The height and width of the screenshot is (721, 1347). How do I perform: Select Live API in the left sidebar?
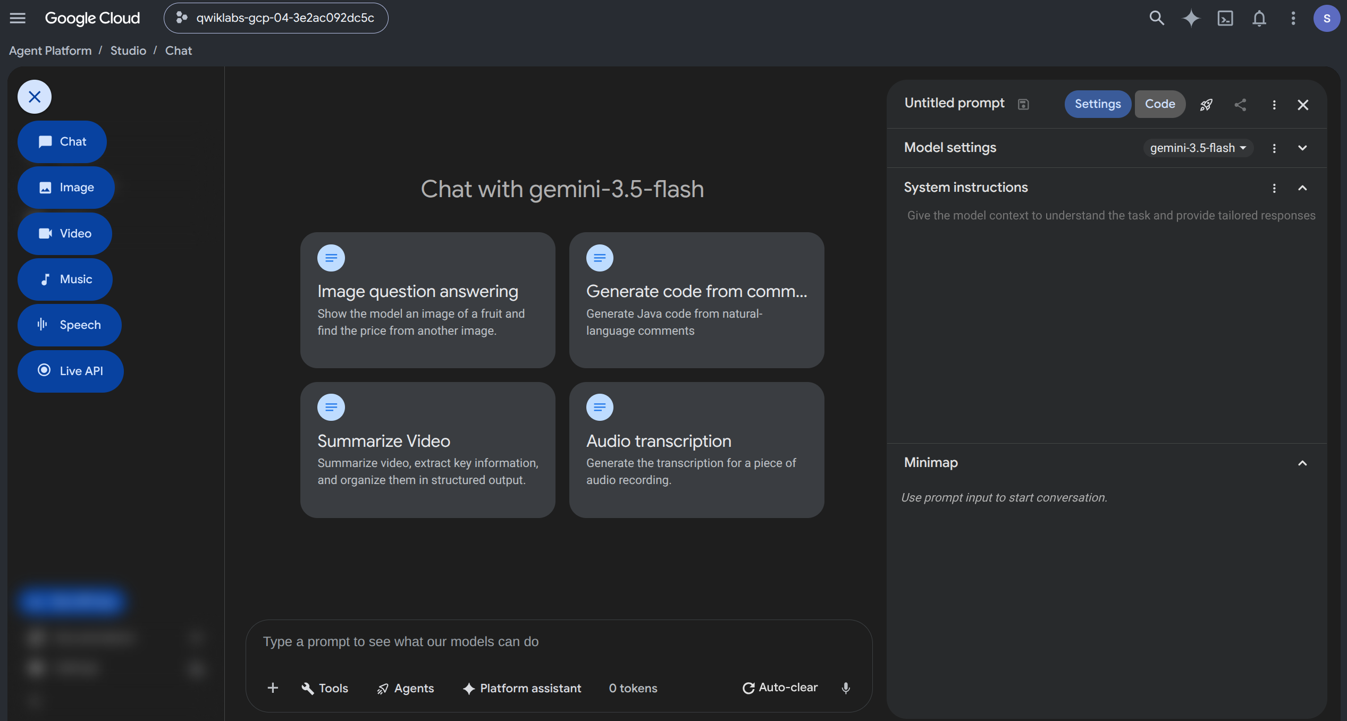pyautogui.click(x=71, y=371)
